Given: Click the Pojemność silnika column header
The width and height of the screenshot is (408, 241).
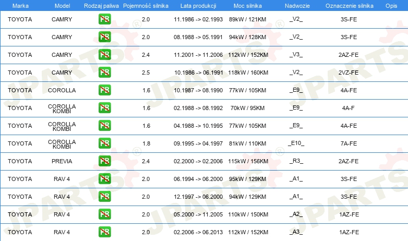Looking at the screenshot, I should 146,6.
